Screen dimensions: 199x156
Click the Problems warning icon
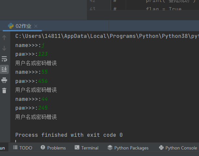(x=43, y=148)
